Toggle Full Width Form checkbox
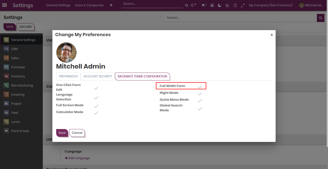This screenshot has width=328, height=169. (x=200, y=87)
